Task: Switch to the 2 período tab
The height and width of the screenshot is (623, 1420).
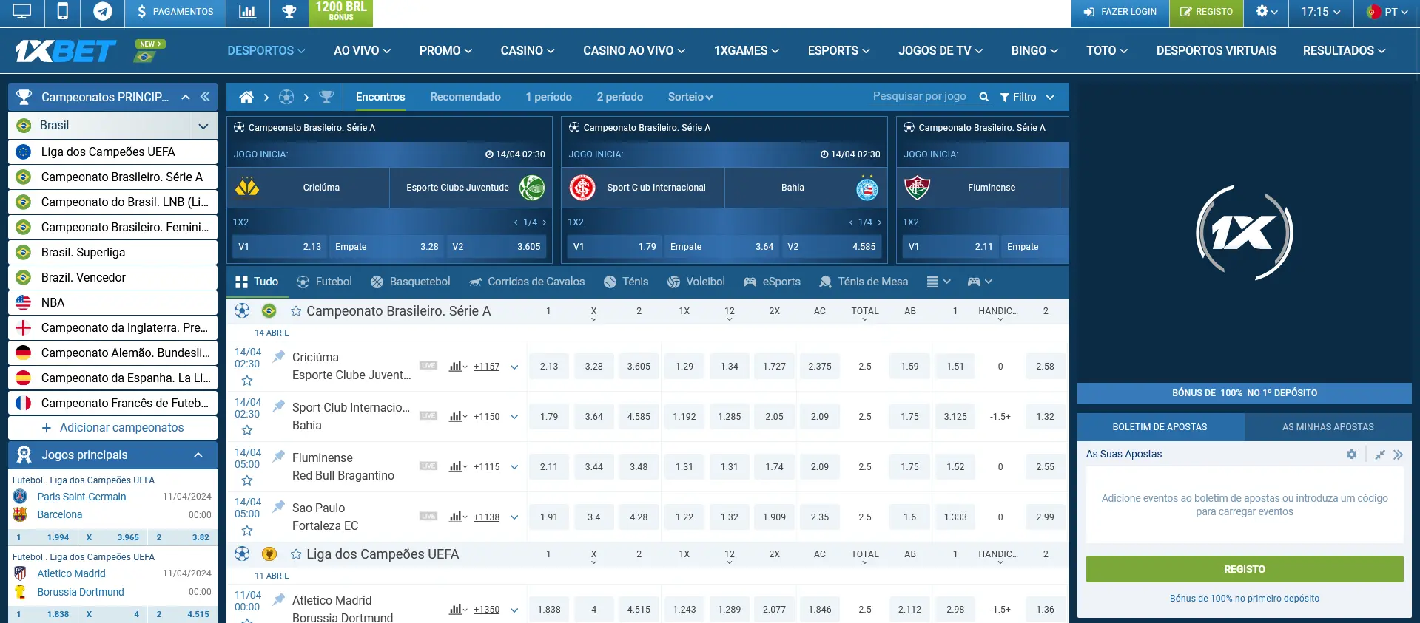Action: [x=620, y=97]
